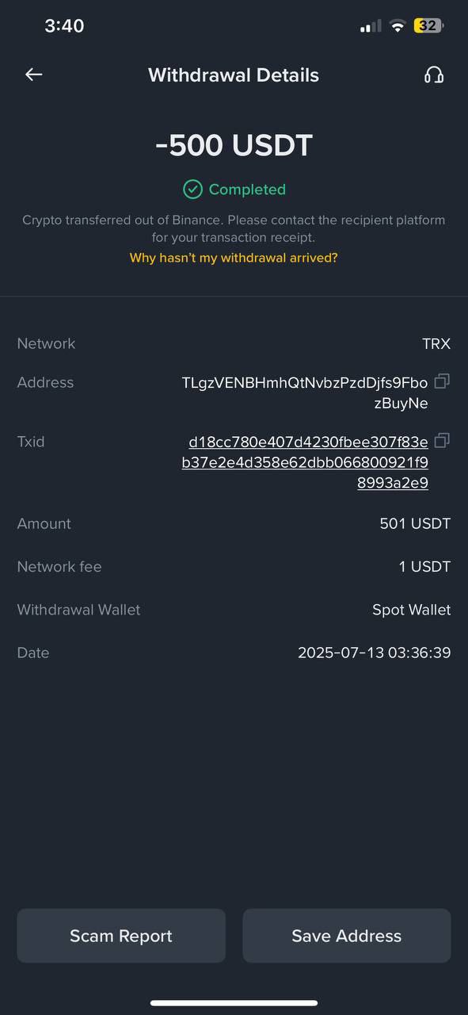Tap the Wi-Fi icon in status bar

click(x=397, y=25)
